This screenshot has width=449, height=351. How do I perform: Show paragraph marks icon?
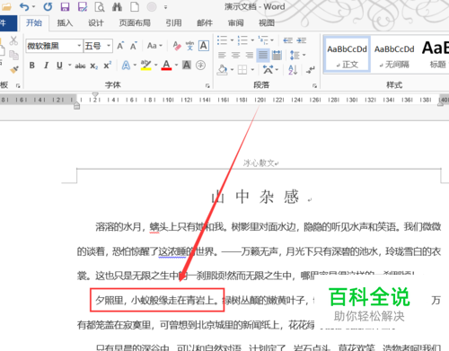point(311,70)
